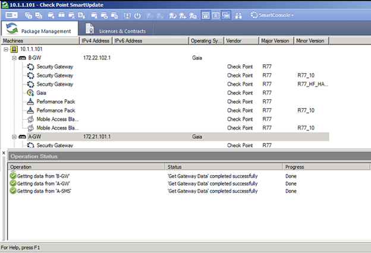Click Performance Pack icon in R77_10 row
Viewport: 371px width, 253px height.
(x=30, y=110)
